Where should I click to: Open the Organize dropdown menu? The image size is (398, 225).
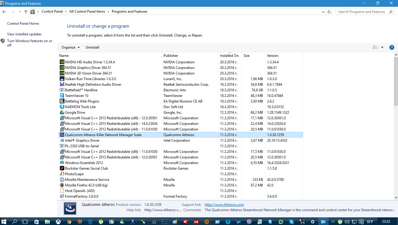[x=70, y=47]
